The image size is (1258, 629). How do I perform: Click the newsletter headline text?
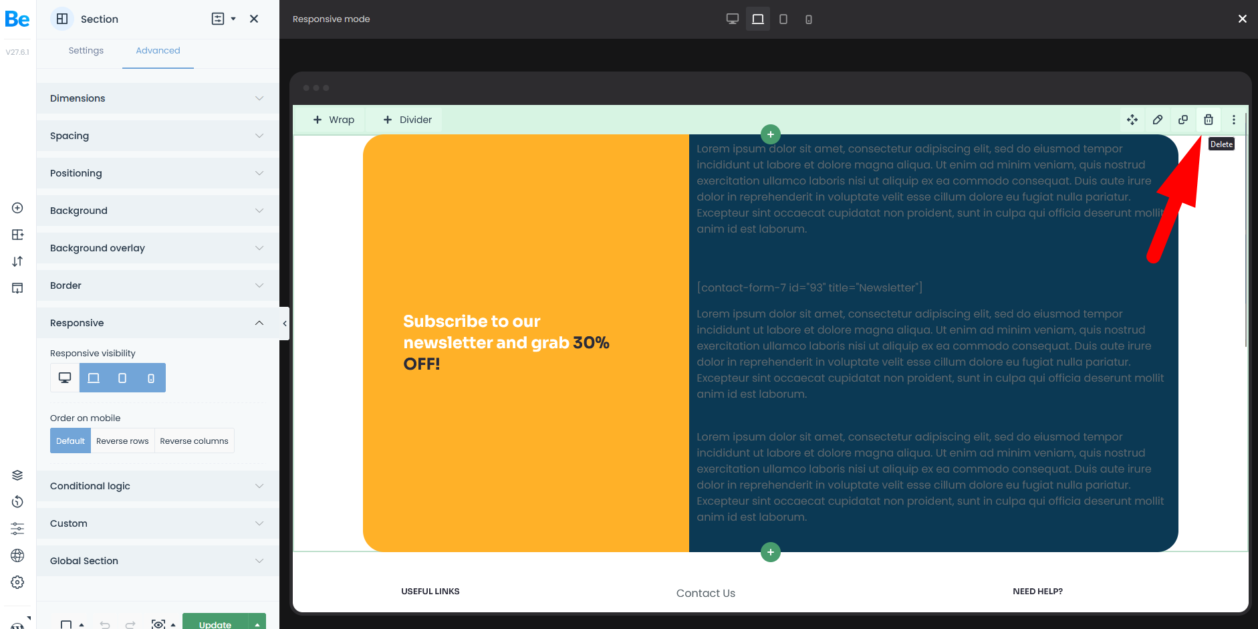point(506,342)
